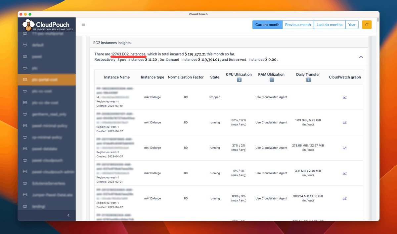Select the ptc-cc-dw-cost profile
This screenshot has height=234, width=397.
[x=47, y=103]
